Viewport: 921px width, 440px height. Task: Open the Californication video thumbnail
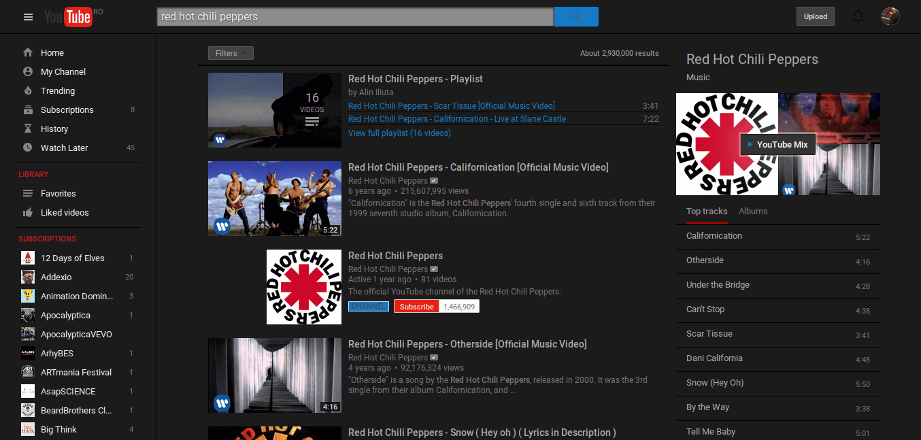click(x=275, y=199)
